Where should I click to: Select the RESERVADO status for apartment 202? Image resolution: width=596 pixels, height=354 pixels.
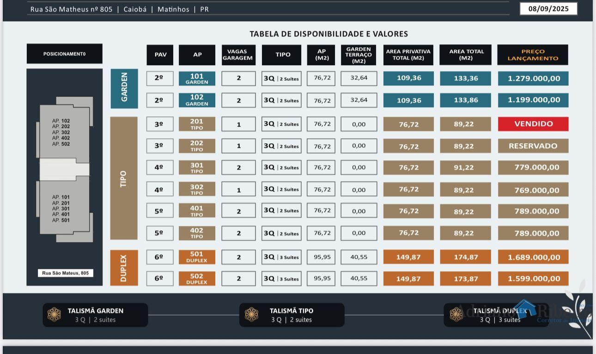[533, 146]
